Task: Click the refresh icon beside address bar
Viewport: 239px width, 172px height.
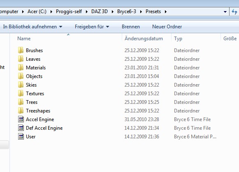Action: [234, 11]
